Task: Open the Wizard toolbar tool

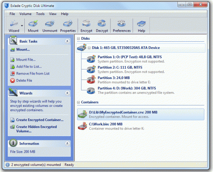Action: pyautogui.click(x=14, y=26)
